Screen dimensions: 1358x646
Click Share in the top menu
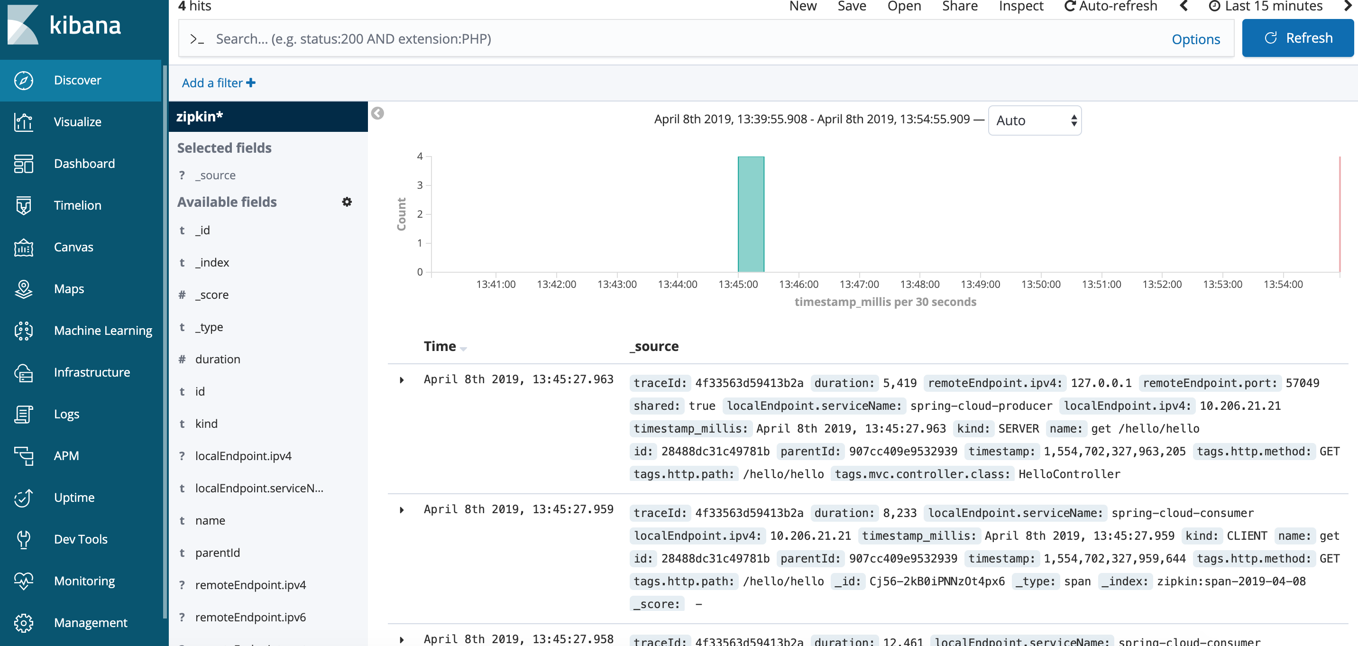959,6
